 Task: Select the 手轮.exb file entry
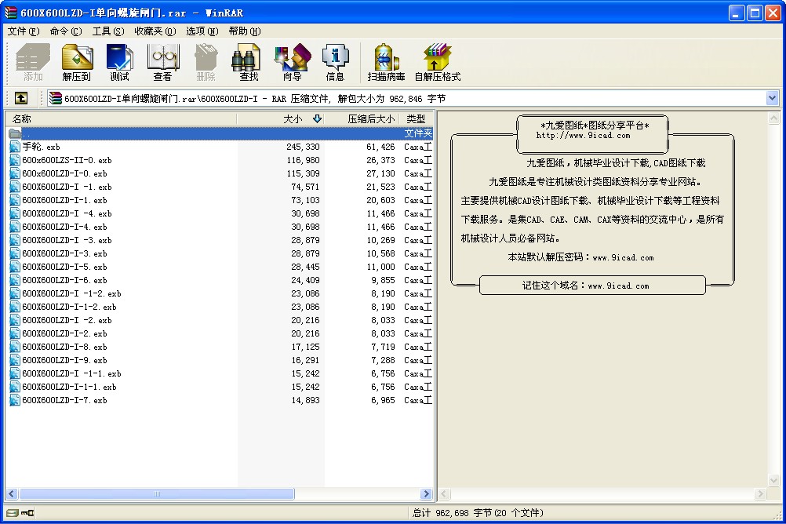click(x=220, y=147)
